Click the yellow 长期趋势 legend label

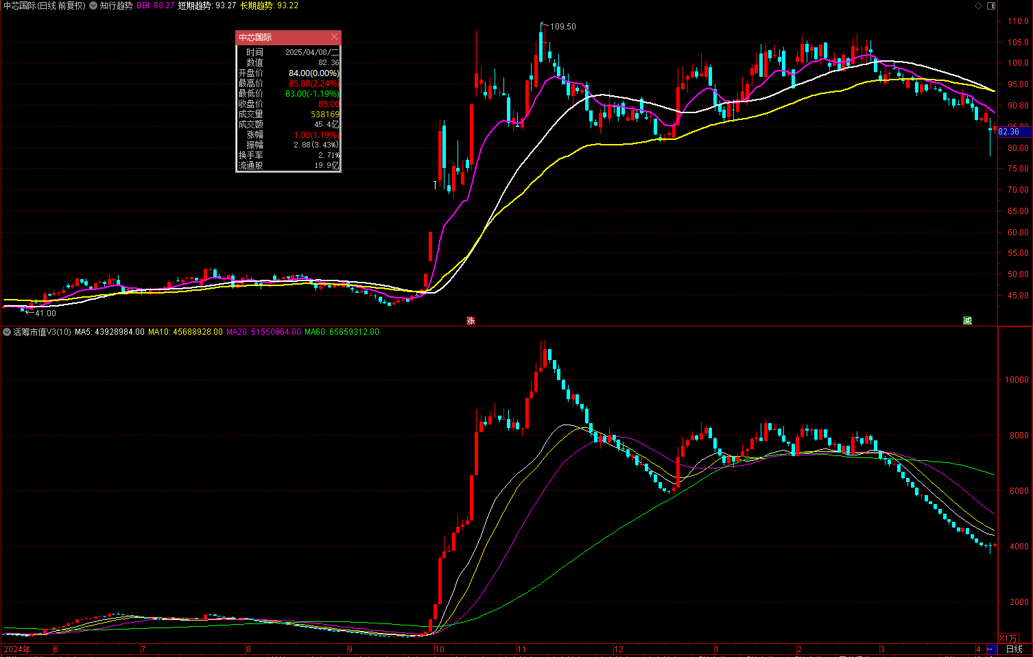click(269, 5)
